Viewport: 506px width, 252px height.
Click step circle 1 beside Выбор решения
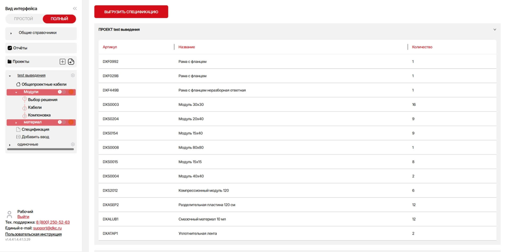(x=24, y=99)
